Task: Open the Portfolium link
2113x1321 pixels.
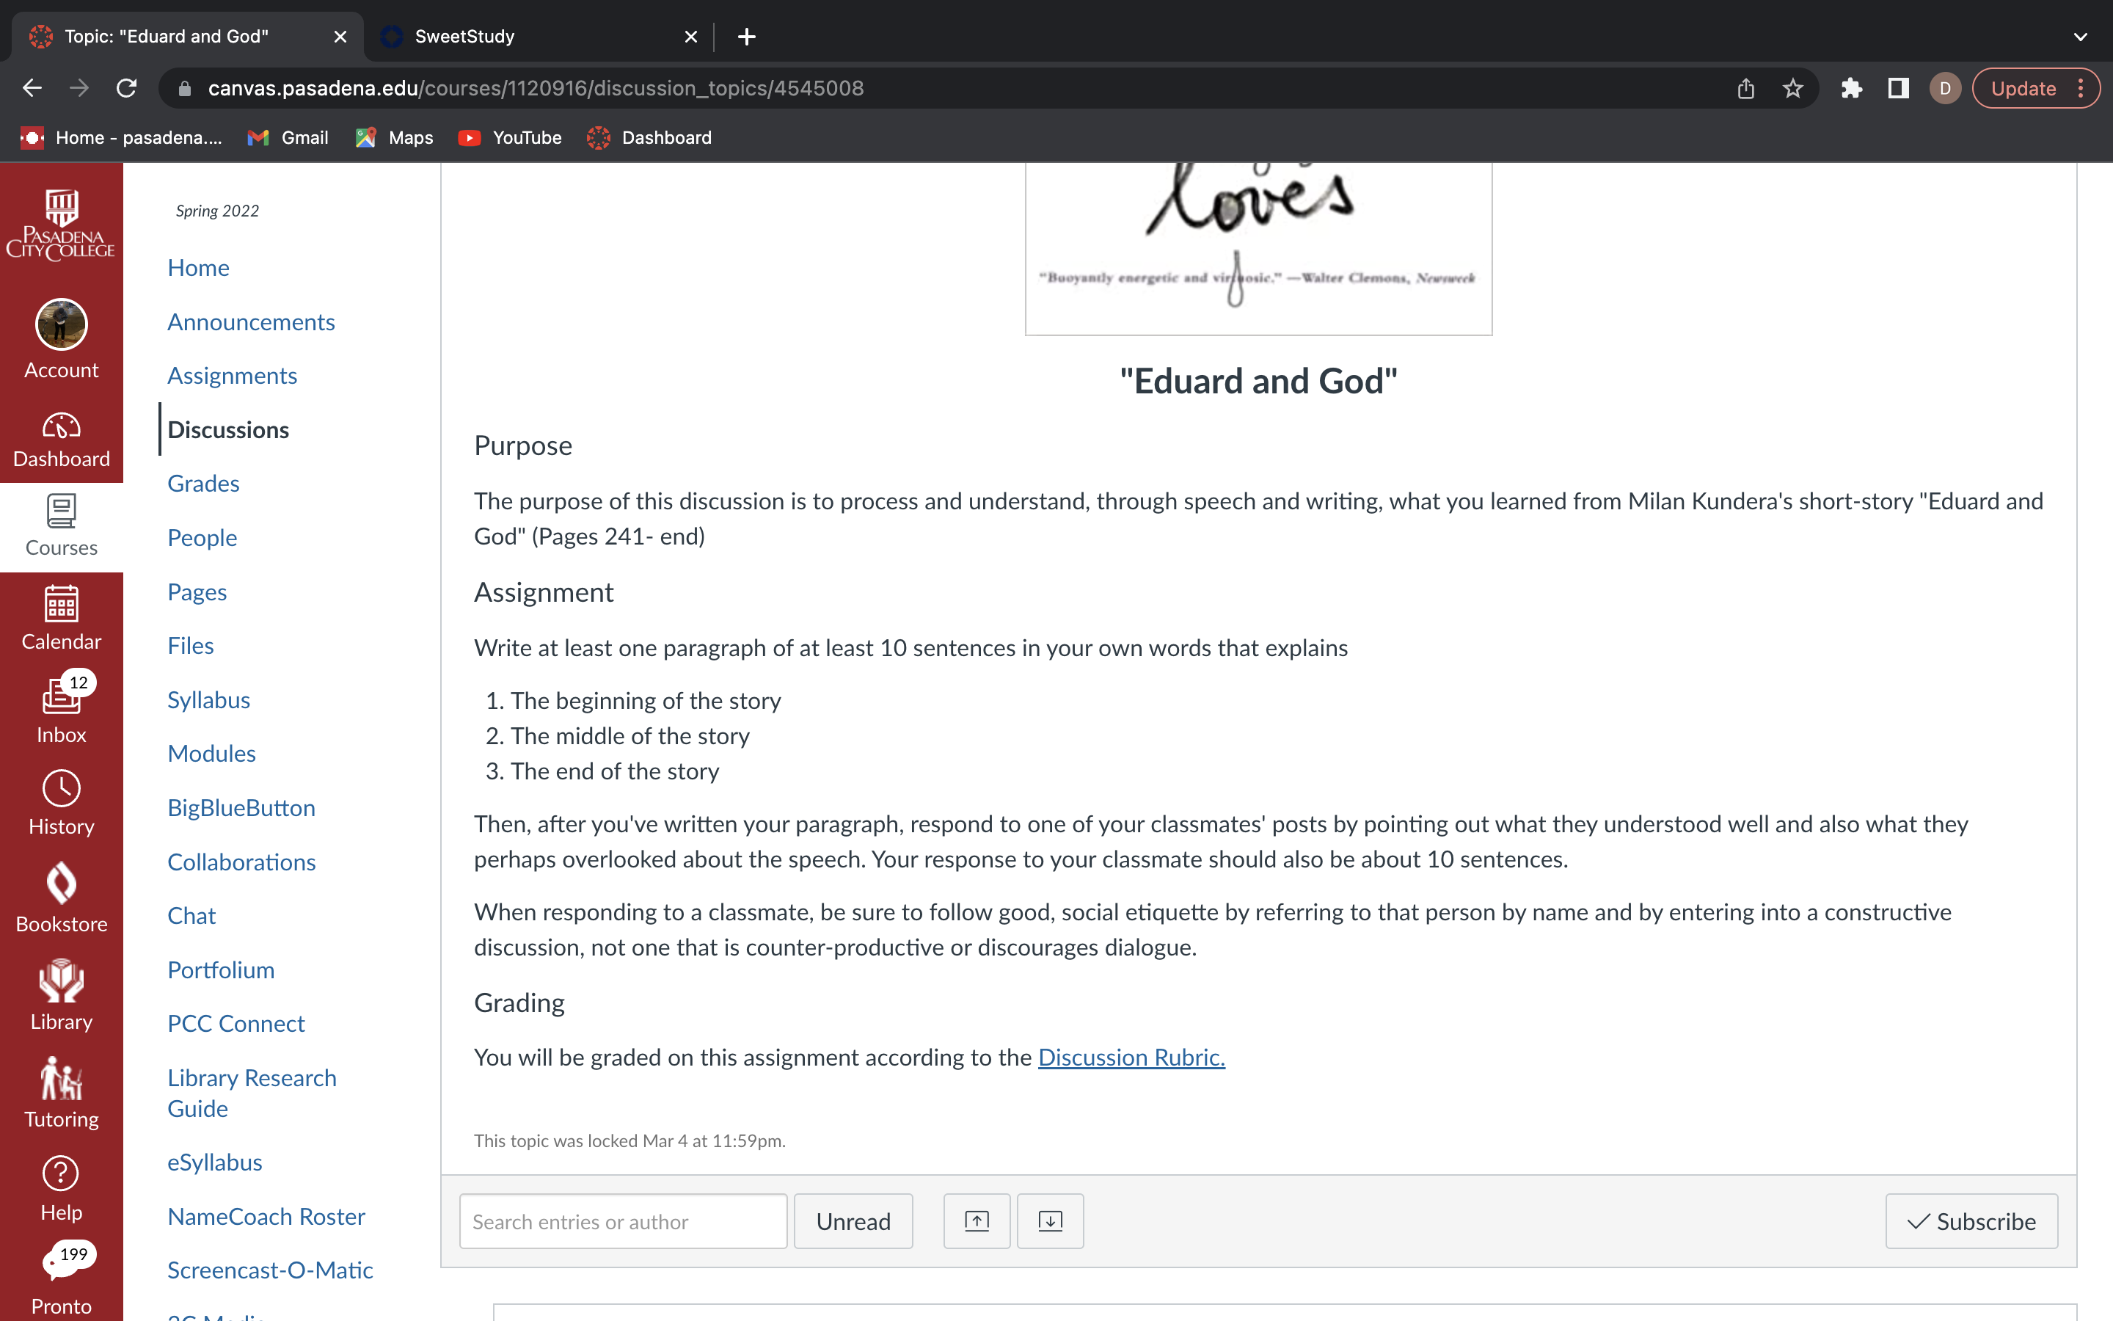Action: [x=221, y=969]
